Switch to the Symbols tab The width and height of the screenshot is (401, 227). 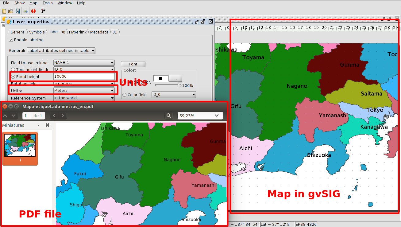tap(37, 32)
